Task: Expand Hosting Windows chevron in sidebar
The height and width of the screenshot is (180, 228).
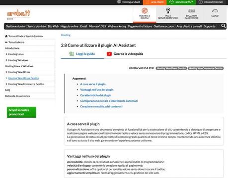Action: coord(6,60)
